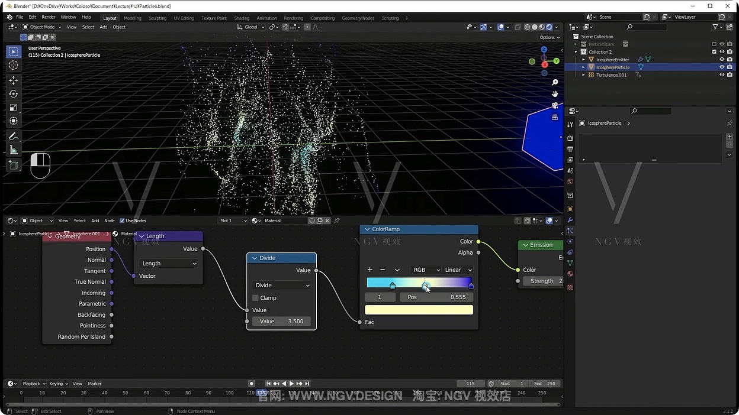Open the Keying popover
Screen dimensions: 739x415
coord(58,384)
